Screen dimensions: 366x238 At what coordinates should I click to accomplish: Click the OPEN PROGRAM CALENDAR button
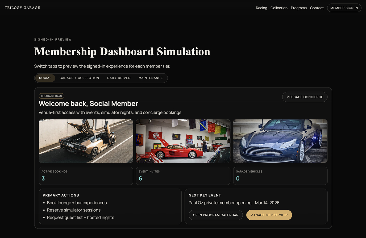pos(216,215)
